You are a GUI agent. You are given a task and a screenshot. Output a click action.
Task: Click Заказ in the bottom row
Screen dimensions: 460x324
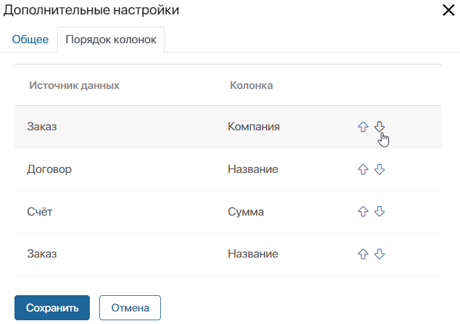tap(42, 254)
